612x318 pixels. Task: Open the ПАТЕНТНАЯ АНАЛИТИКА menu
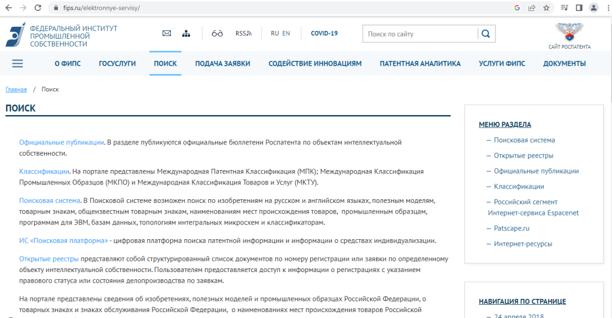pos(420,63)
